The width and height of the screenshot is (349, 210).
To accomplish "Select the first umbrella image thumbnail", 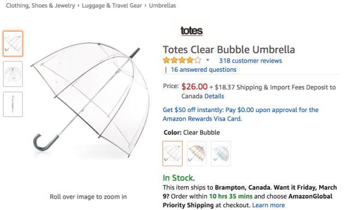I will pyautogui.click(x=13, y=44).
